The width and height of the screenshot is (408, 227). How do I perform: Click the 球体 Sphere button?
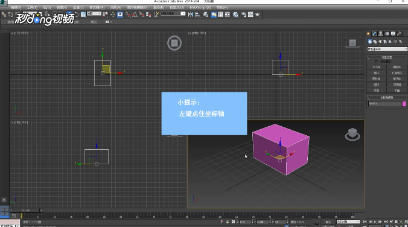[377, 73]
